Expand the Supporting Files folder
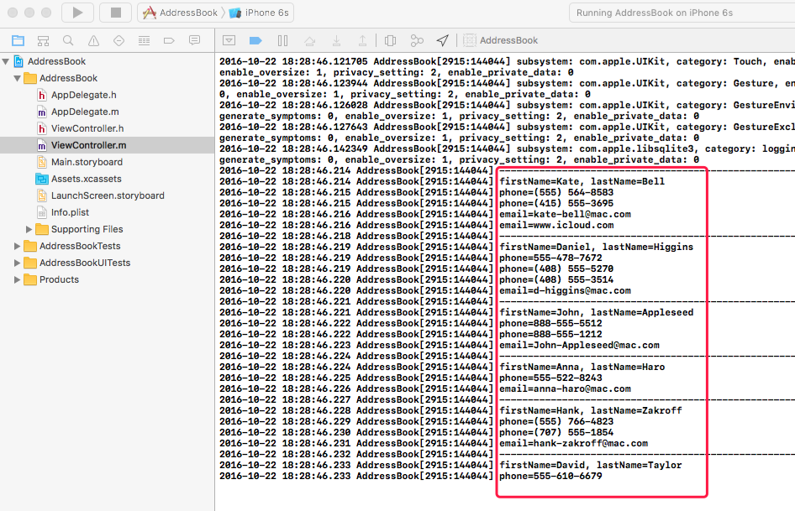795x511 pixels. point(29,229)
